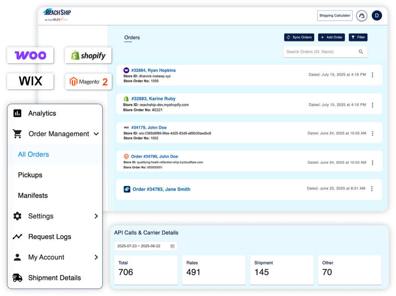Click the Order Management cart icon
Screen dimensions: 396x296
coord(17,134)
